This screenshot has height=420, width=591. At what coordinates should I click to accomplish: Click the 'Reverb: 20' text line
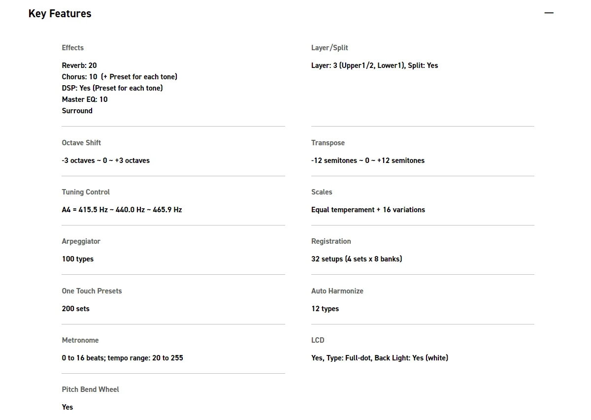[x=79, y=65]
